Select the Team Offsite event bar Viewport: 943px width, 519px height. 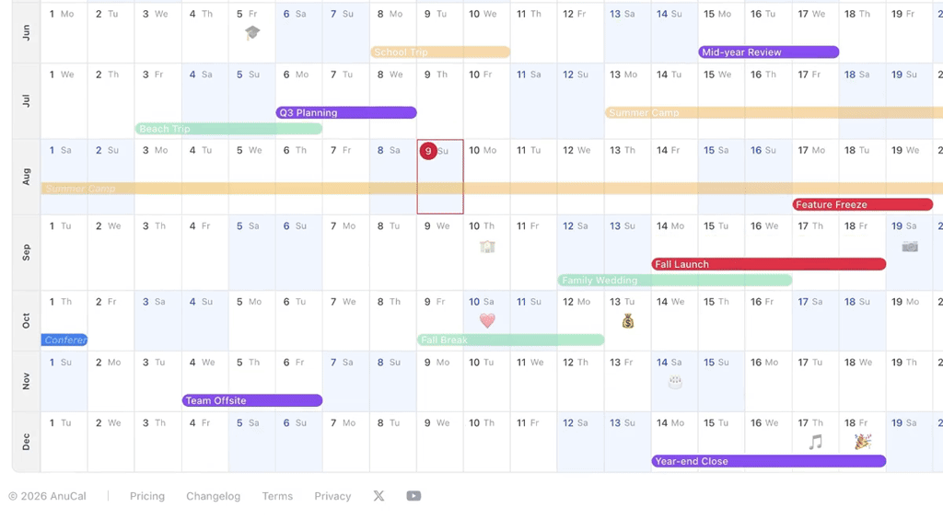click(252, 400)
